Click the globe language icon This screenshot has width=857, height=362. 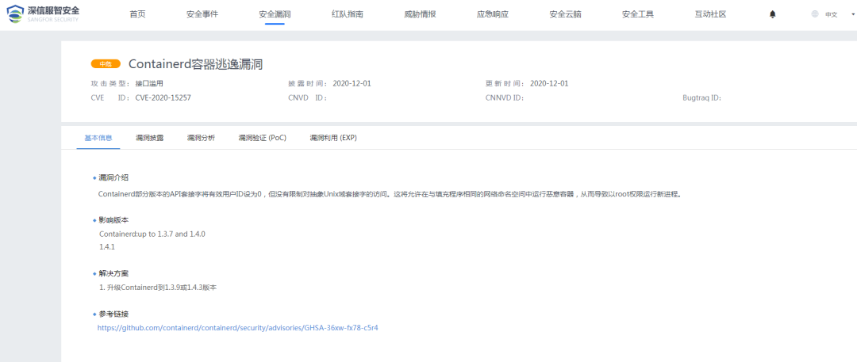click(815, 14)
